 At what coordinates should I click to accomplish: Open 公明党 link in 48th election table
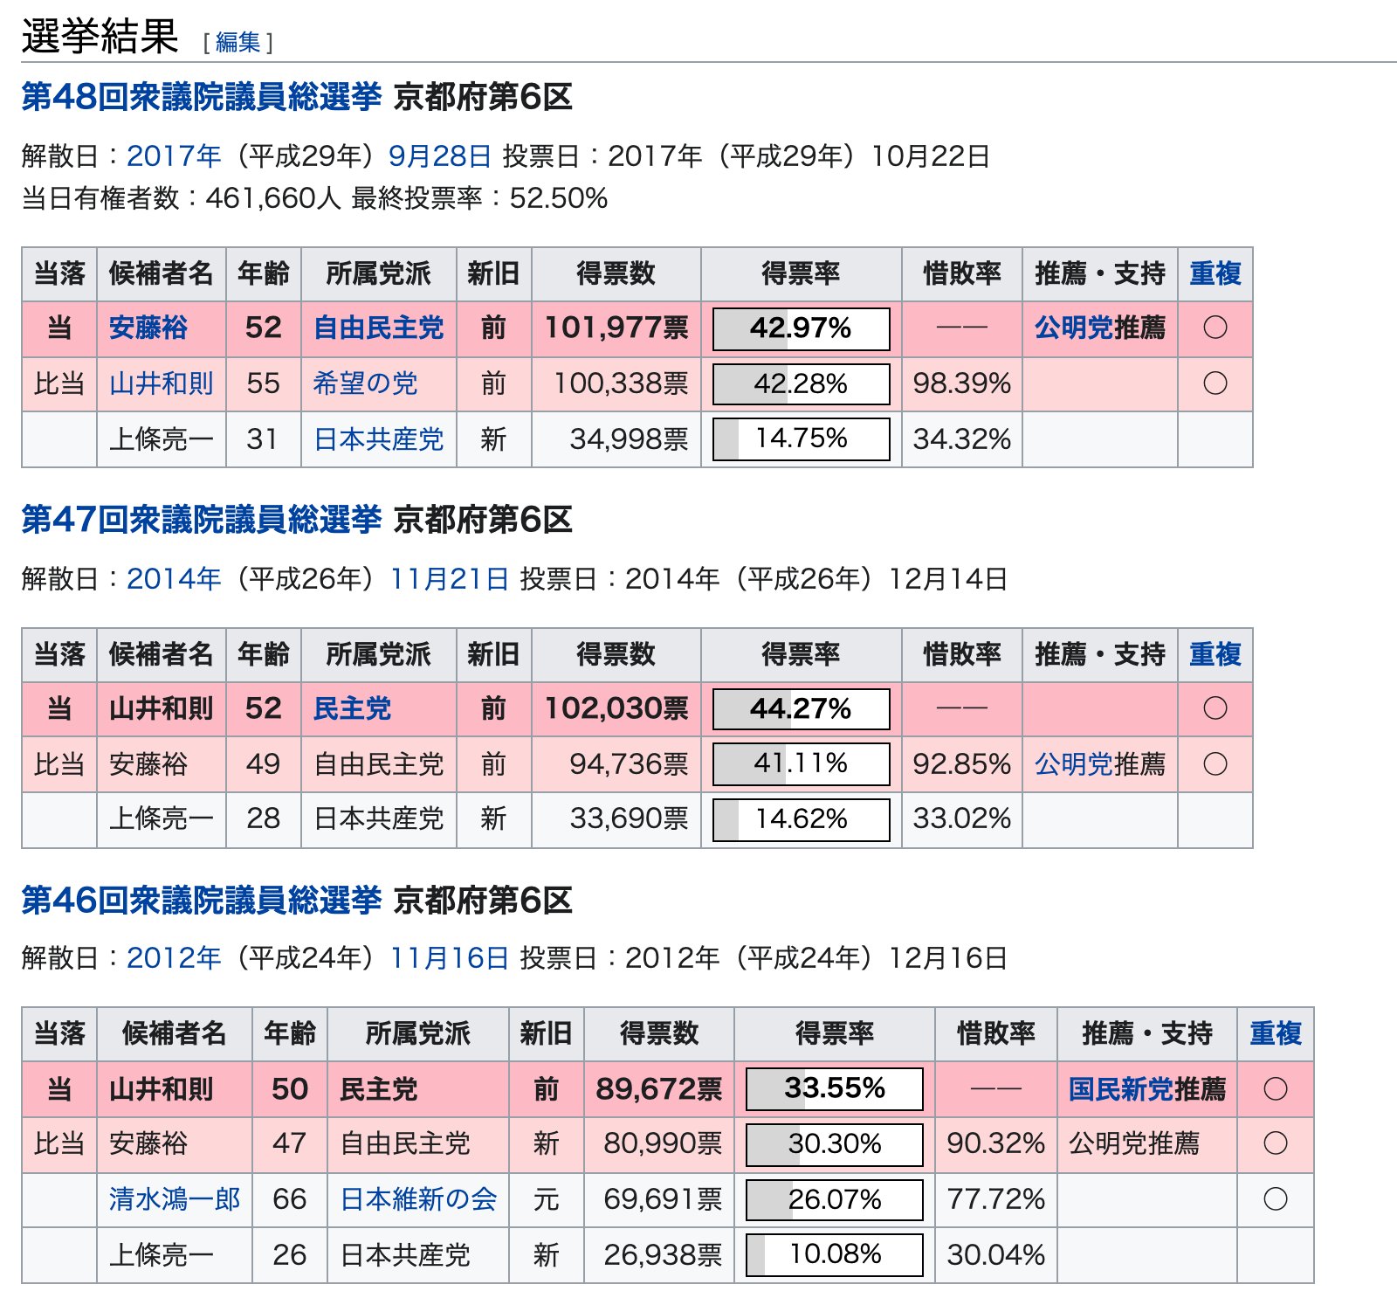pos(1074,328)
